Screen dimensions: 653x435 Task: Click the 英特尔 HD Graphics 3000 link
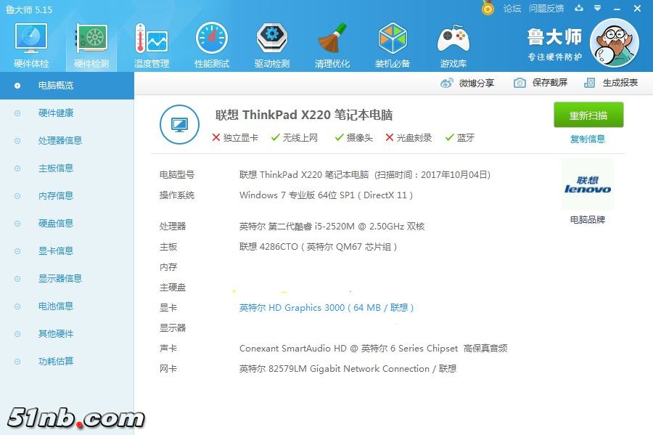coord(326,308)
